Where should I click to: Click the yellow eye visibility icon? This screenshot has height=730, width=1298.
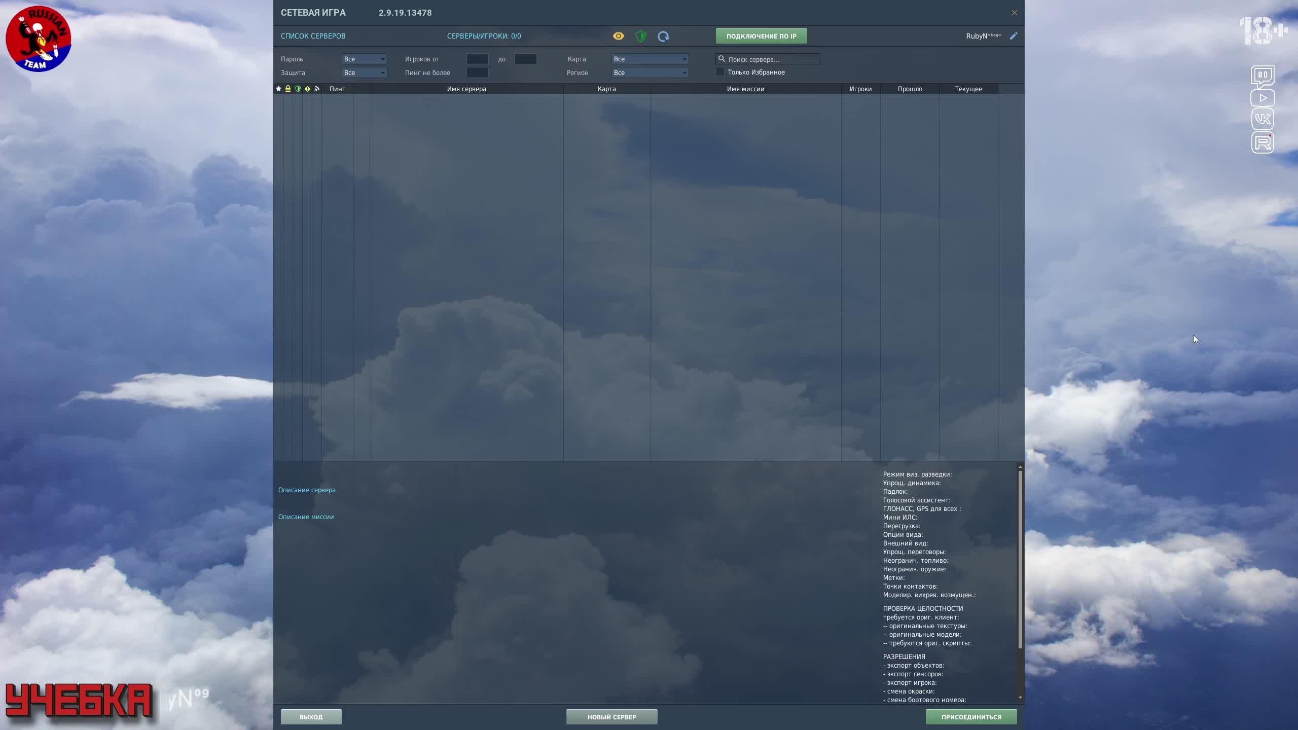[618, 36]
